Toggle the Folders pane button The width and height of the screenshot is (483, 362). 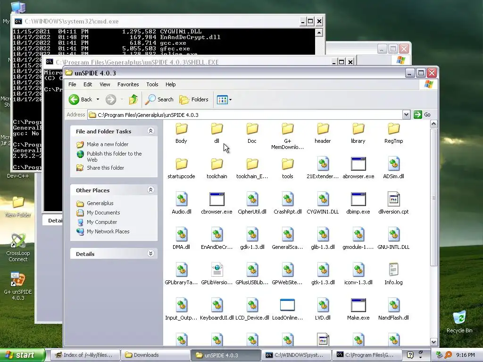[x=194, y=99]
